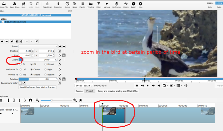Image resolution: width=223 pixels, height=131 pixels.
Task: Click the background color eyedropper icon
Action: tap(24, 83)
